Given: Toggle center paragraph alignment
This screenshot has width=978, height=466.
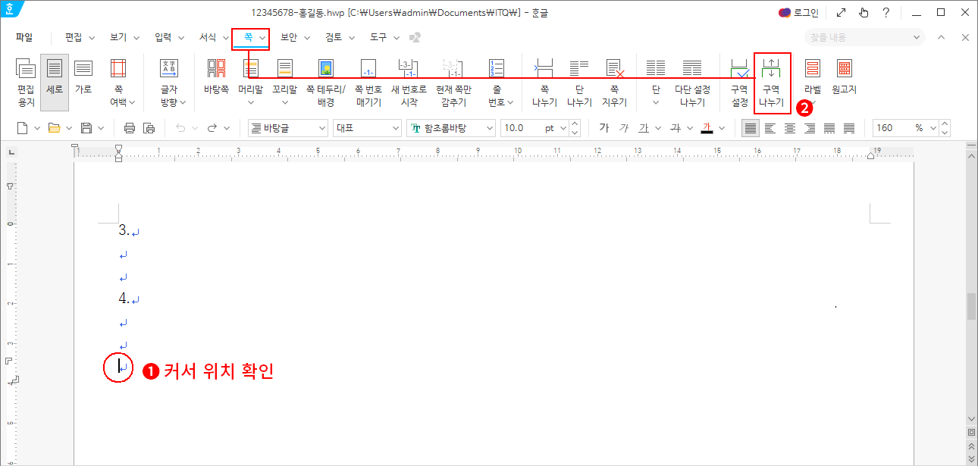Looking at the screenshot, I should pos(789,127).
